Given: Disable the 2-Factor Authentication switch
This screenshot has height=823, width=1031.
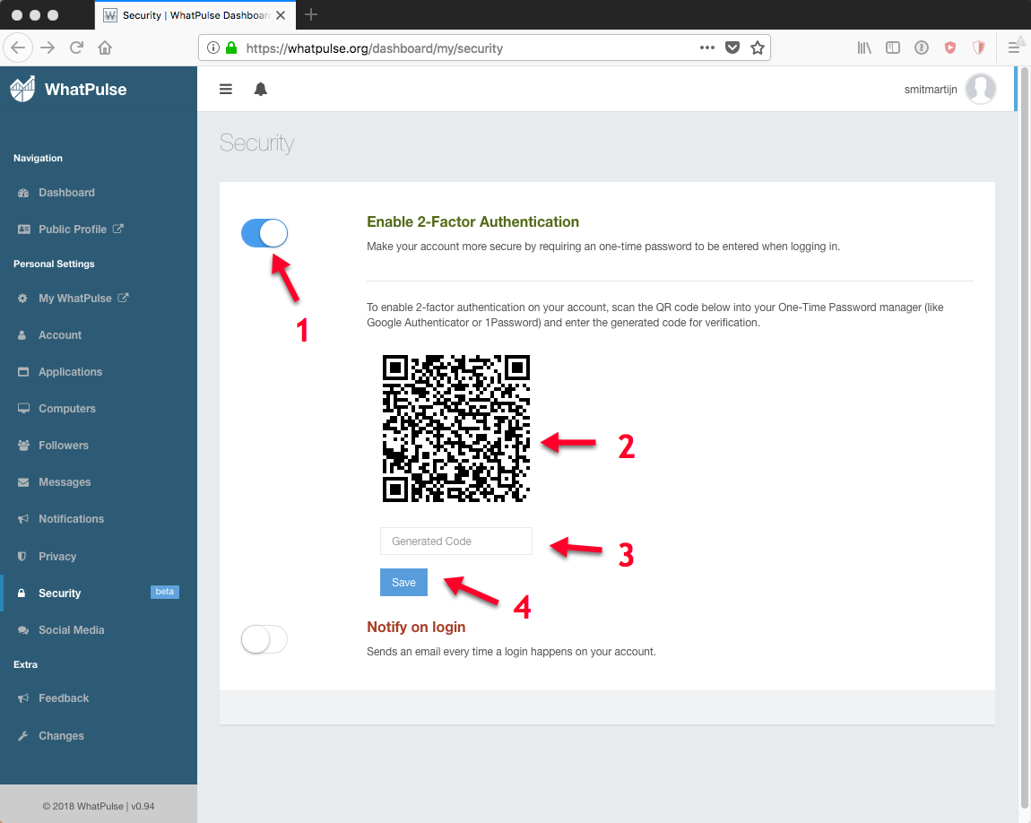Looking at the screenshot, I should coord(264,233).
